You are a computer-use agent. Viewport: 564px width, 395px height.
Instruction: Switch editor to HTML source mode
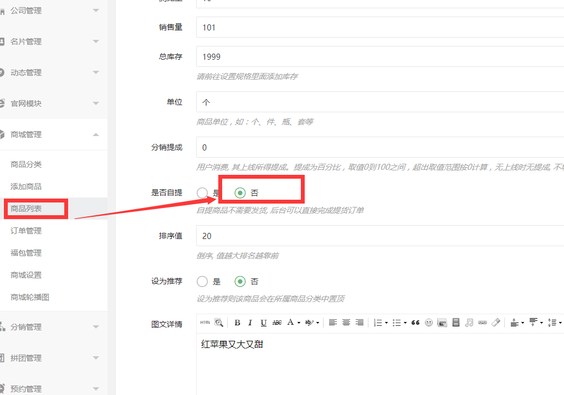point(205,323)
